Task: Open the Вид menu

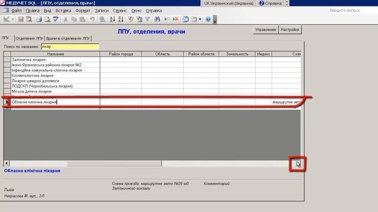Action: 47,11
